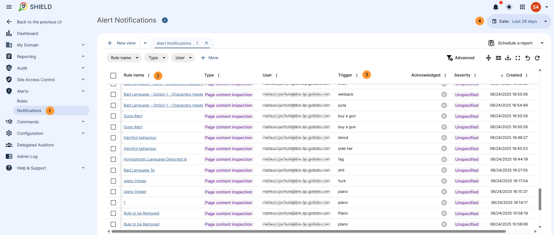The width and height of the screenshot is (554, 235).
Task: Toggle fullscreen table view icon
Action: pyautogui.click(x=518, y=58)
